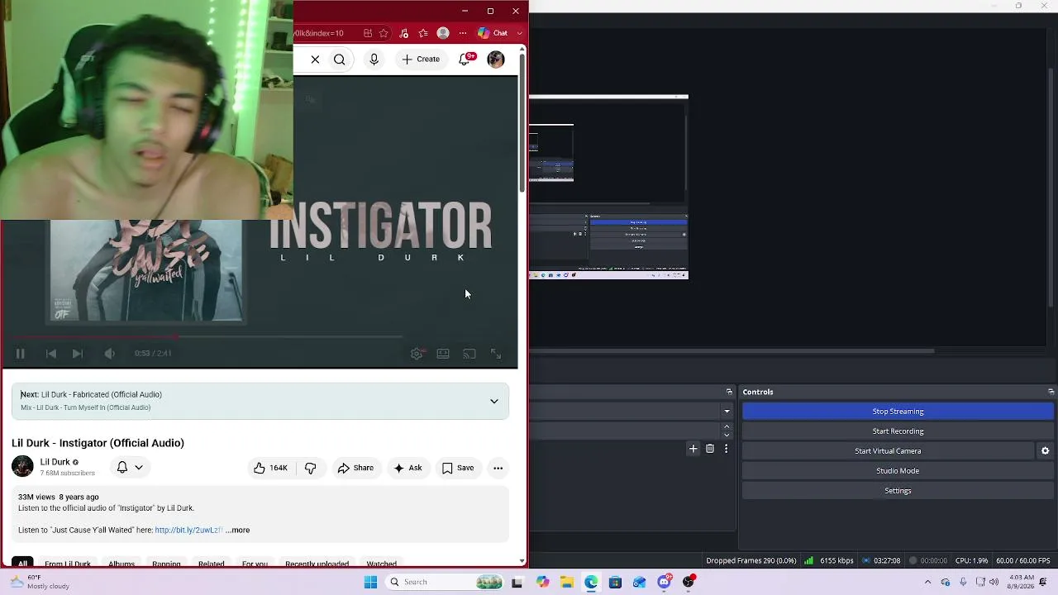Click Stop Streaming in OBS Controls
The height and width of the screenshot is (595, 1058).
[898, 412]
